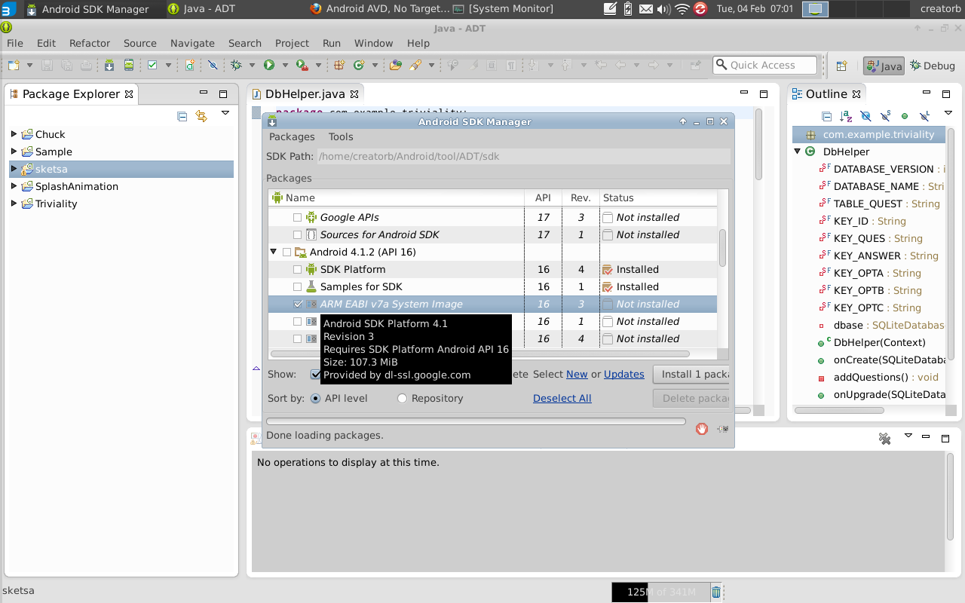The height and width of the screenshot is (603, 965).
Task: Expand the sketsa project
Action: [x=14, y=169]
